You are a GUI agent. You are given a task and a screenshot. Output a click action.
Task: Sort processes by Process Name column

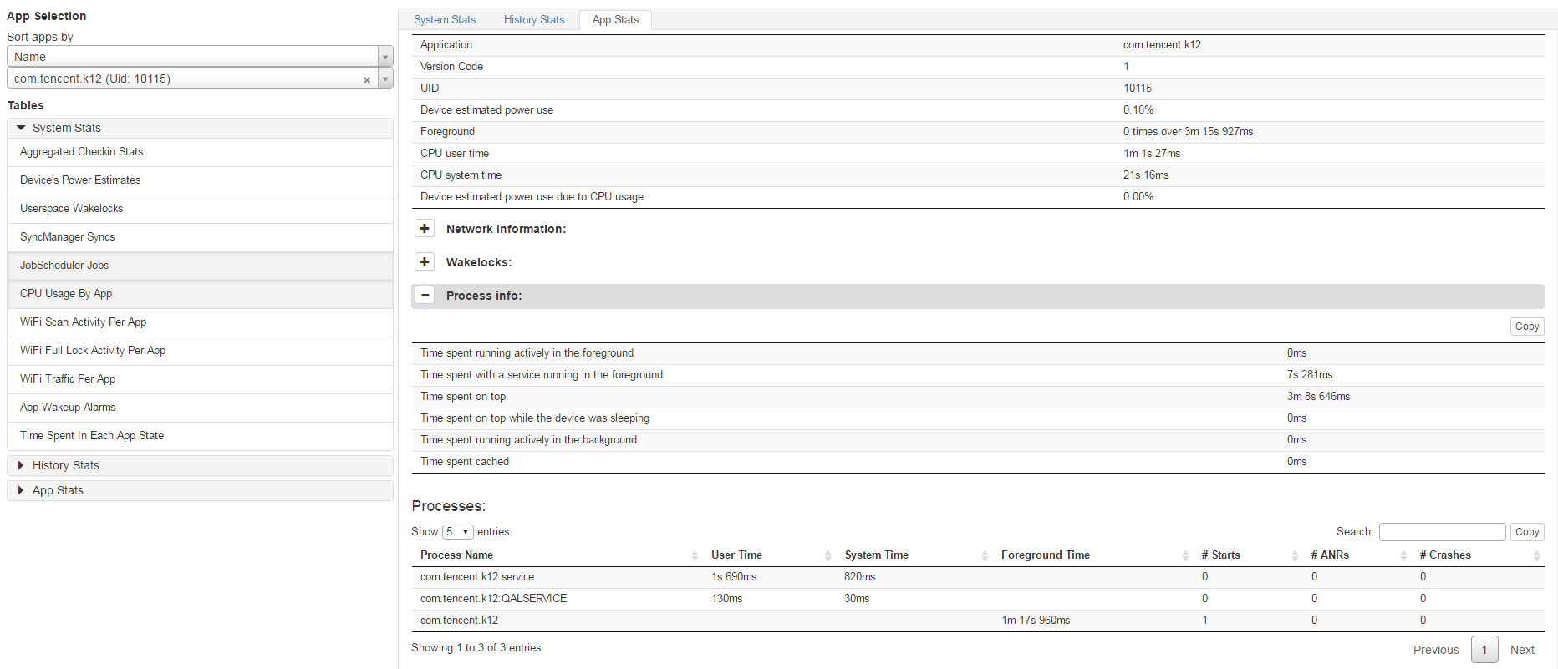(x=557, y=555)
